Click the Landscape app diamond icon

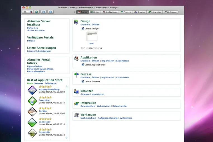32,122
